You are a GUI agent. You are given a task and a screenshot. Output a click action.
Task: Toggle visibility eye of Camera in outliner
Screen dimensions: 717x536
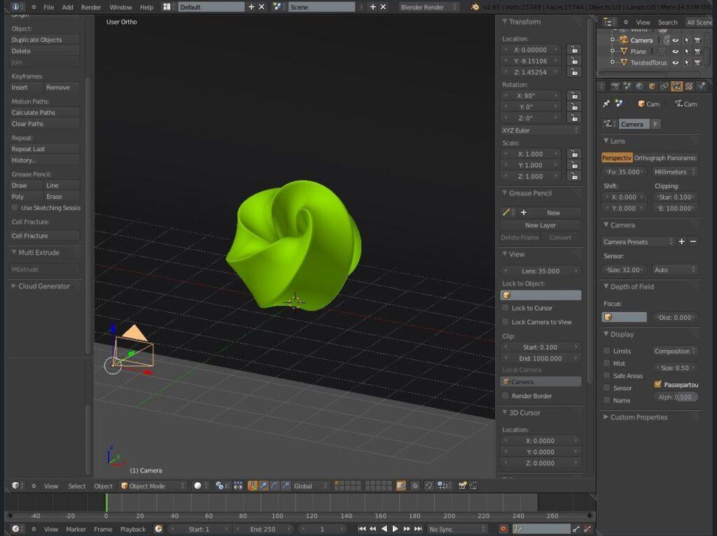(x=676, y=40)
